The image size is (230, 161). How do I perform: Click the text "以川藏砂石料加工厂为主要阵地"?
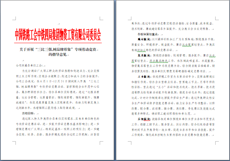tap(173, 40)
